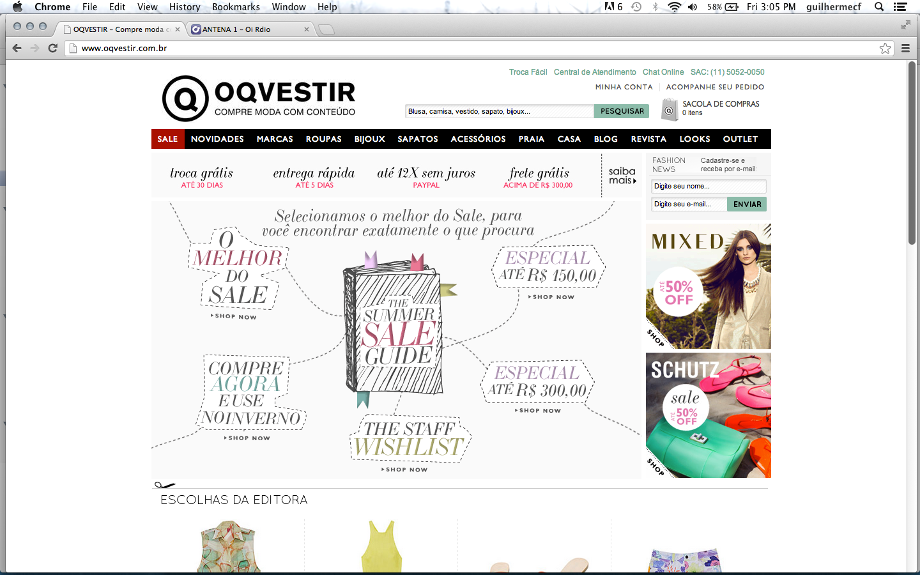Click the volume icon in menu bar
This screenshot has width=920, height=575.
[x=693, y=7]
